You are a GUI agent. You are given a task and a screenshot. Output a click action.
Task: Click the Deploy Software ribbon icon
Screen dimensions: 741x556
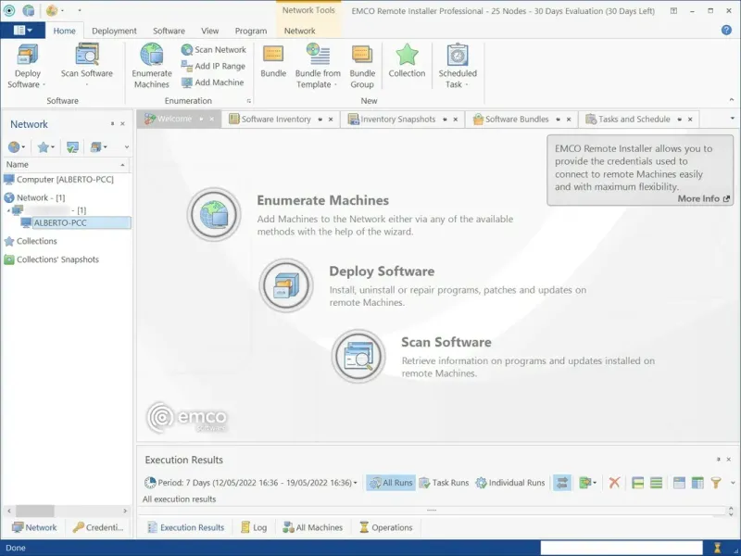point(28,55)
